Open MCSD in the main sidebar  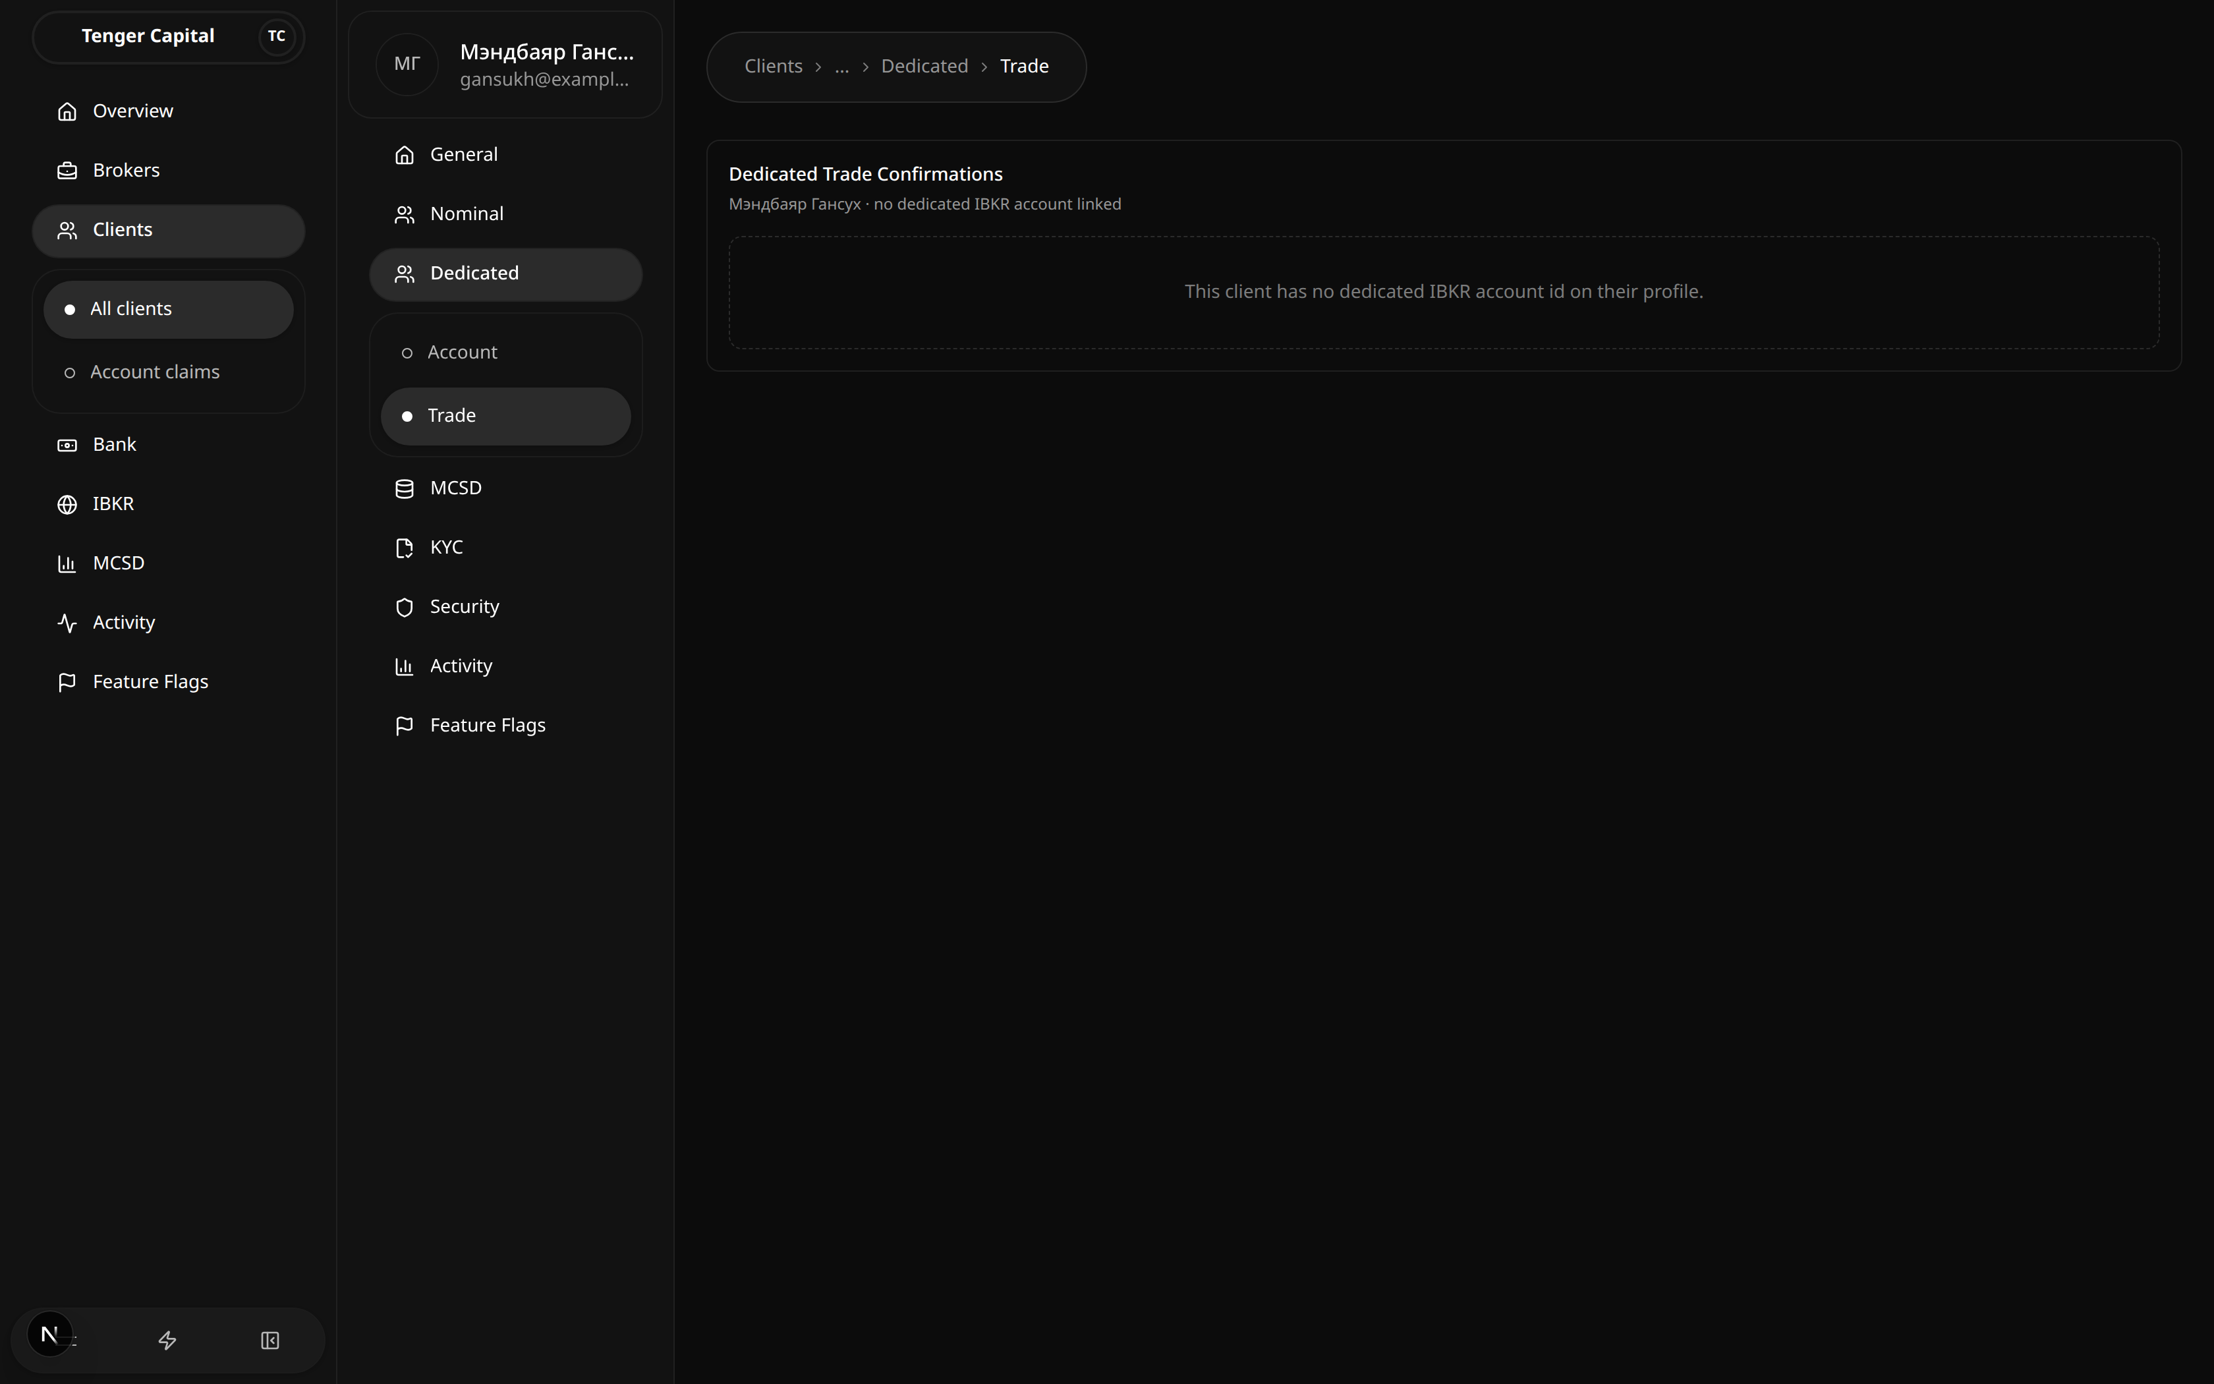coord(168,564)
